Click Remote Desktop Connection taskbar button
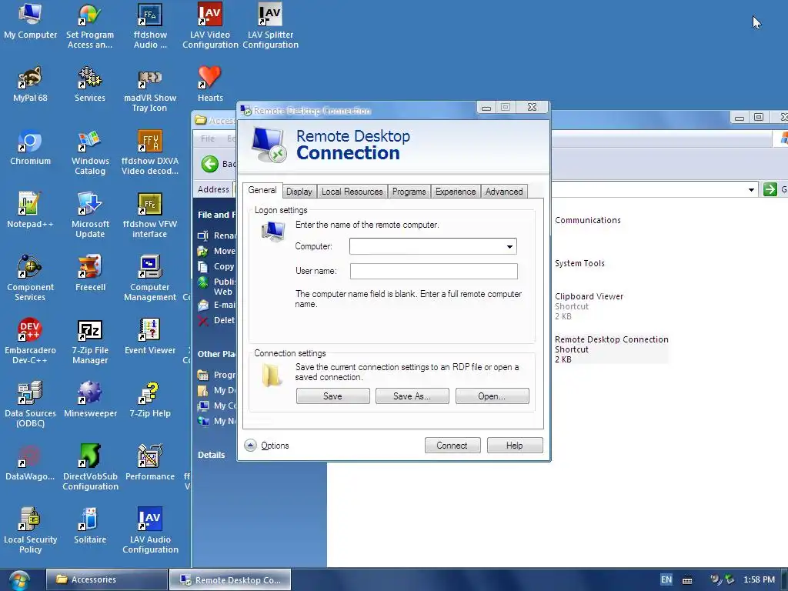This screenshot has height=591, width=788. tap(230, 579)
